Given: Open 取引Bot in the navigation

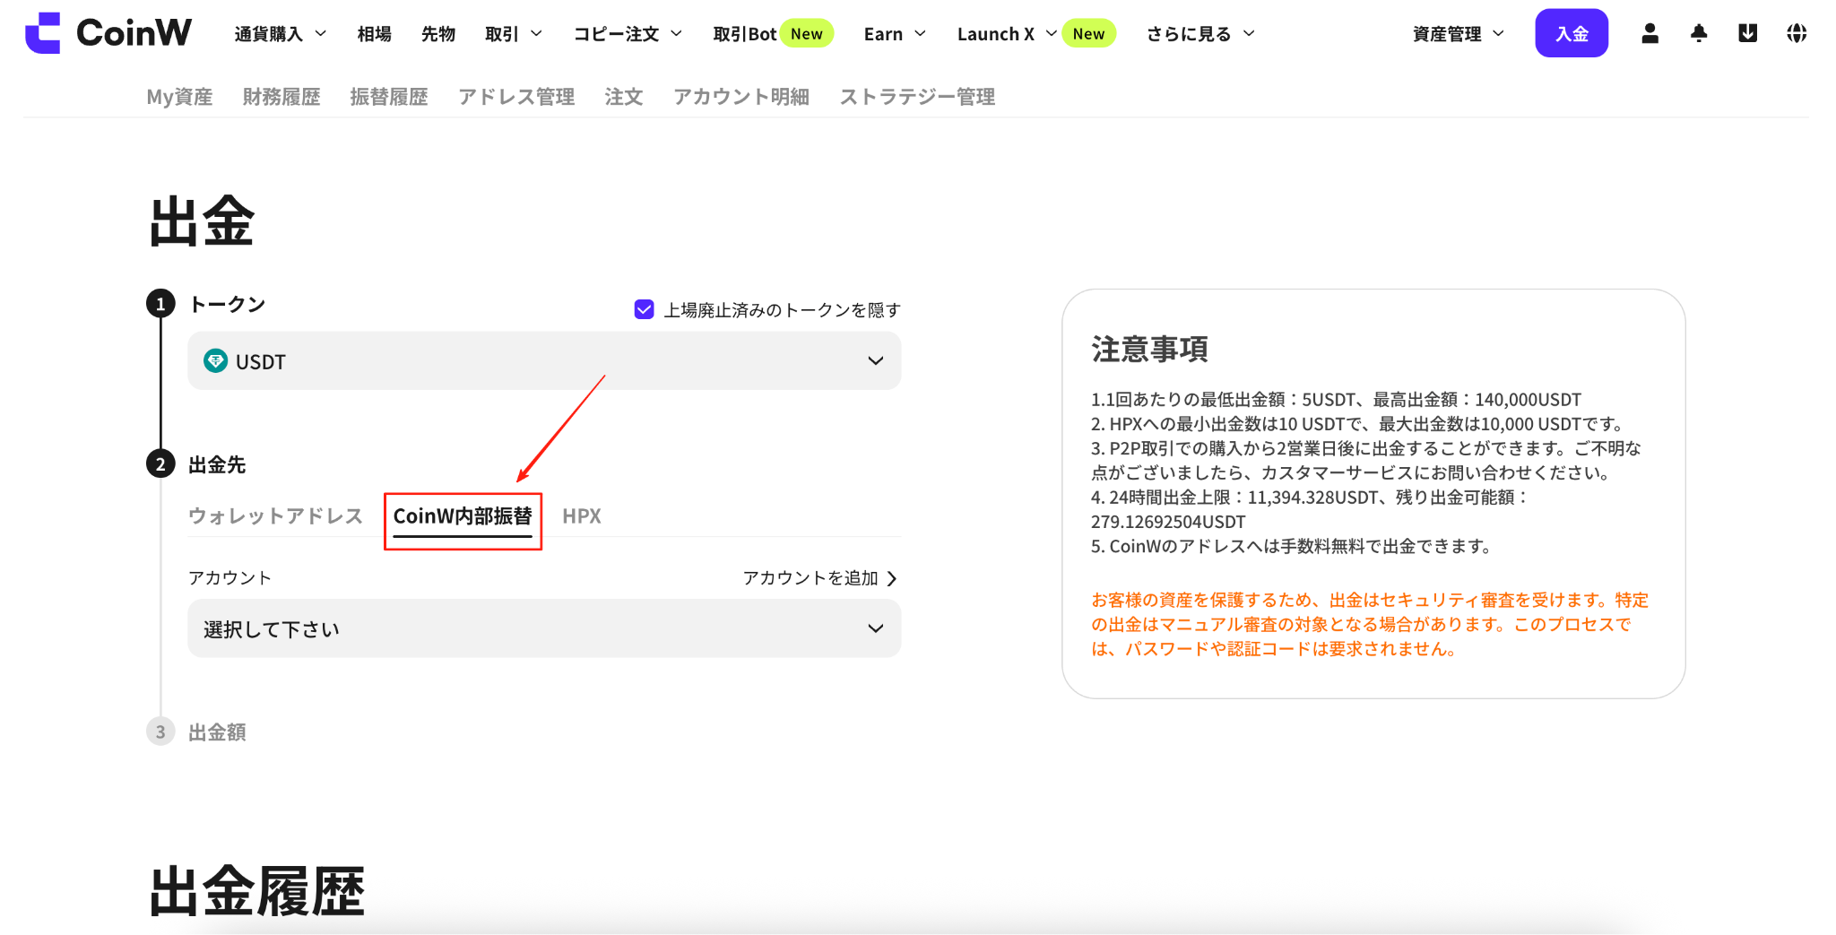Looking at the screenshot, I should click(x=744, y=34).
